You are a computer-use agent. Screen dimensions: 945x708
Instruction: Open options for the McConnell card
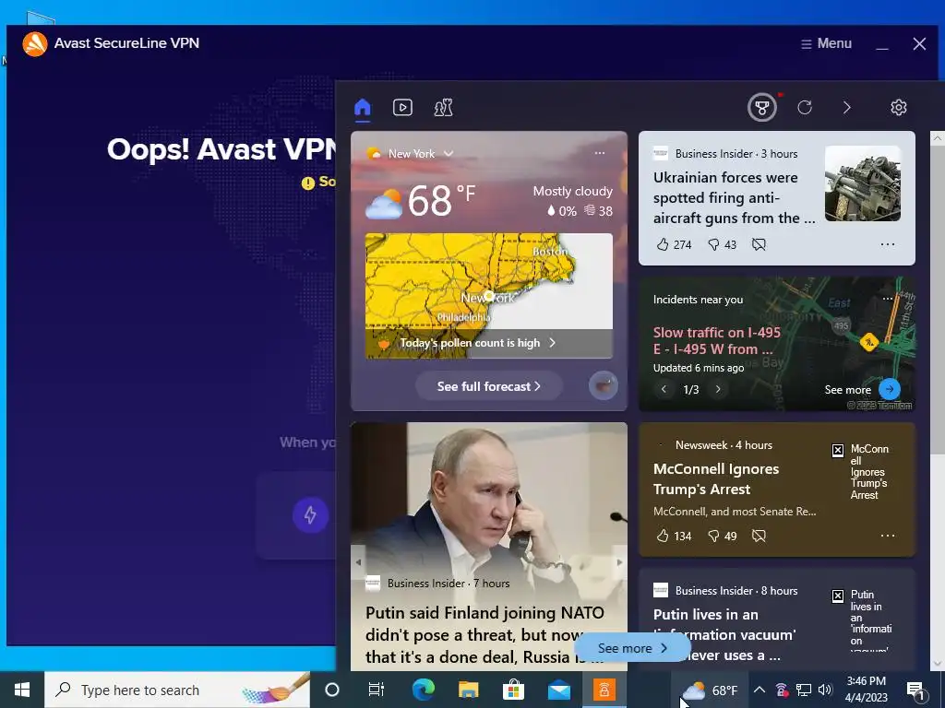click(x=888, y=536)
